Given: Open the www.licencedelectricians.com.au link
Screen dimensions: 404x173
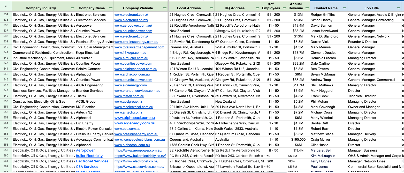Looking at the screenshot, I should (140, 139).
